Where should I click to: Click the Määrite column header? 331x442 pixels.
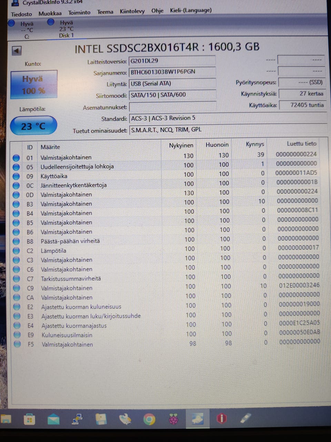50,147
